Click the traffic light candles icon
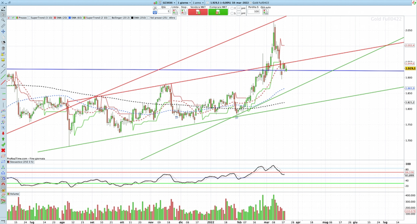Image resolution: width=417 pixels, height=224 pixels. 155,3
